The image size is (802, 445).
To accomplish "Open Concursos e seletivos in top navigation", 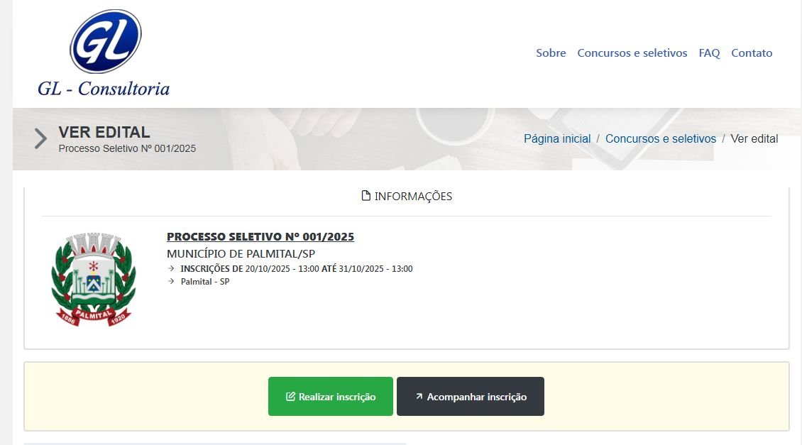I will pos(632,53).
